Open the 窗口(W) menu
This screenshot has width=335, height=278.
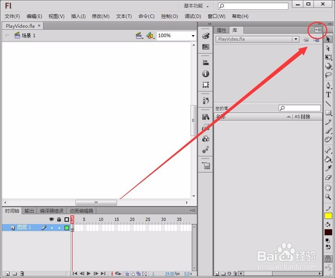coord(216,16)
